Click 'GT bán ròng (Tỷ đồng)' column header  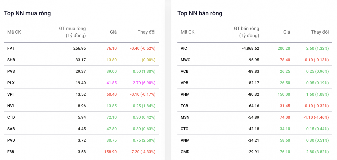click(x=246, y=32)
